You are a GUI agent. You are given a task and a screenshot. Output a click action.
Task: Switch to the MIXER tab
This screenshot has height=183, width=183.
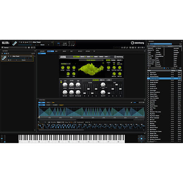tap(64, 51)
